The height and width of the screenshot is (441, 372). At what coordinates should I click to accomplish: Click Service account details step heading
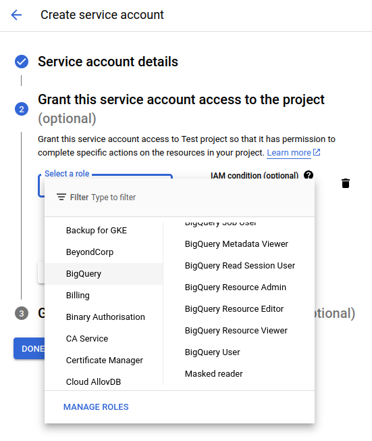coord(108,62)
